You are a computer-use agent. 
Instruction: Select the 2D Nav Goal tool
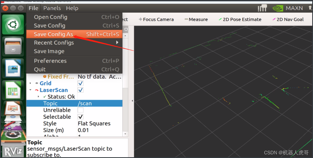288,19
